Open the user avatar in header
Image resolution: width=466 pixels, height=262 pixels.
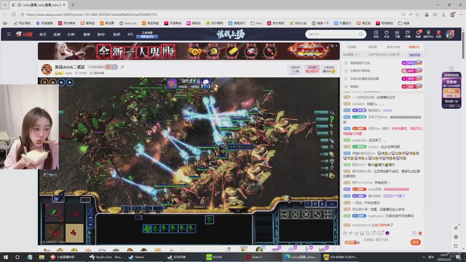tap(450, 34)
